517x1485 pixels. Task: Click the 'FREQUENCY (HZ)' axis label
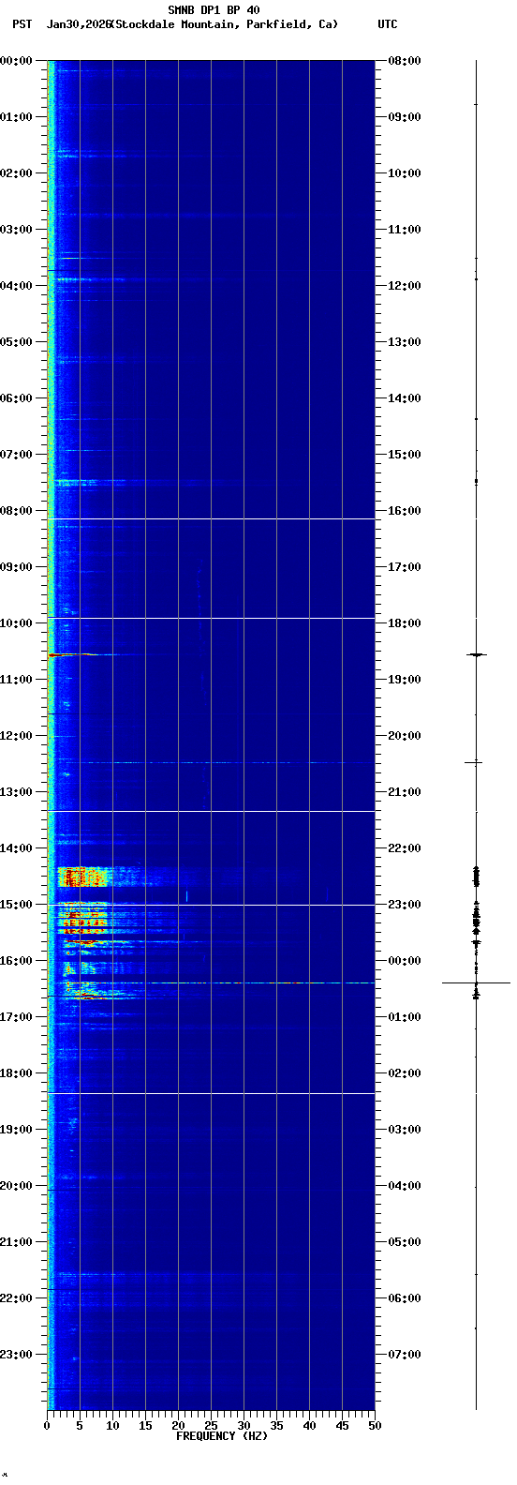pyautogui.click(x=222, y=1436)
